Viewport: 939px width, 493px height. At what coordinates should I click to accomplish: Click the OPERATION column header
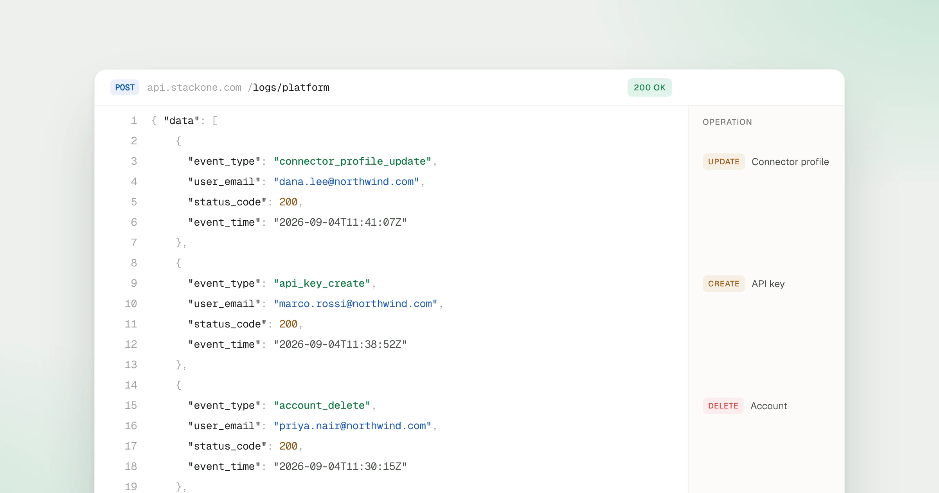click(727, 122)
